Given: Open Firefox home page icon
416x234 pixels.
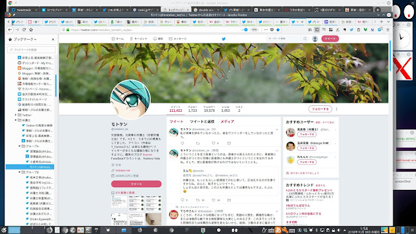Looking at the screenshot, I should [x=31, y=30].
